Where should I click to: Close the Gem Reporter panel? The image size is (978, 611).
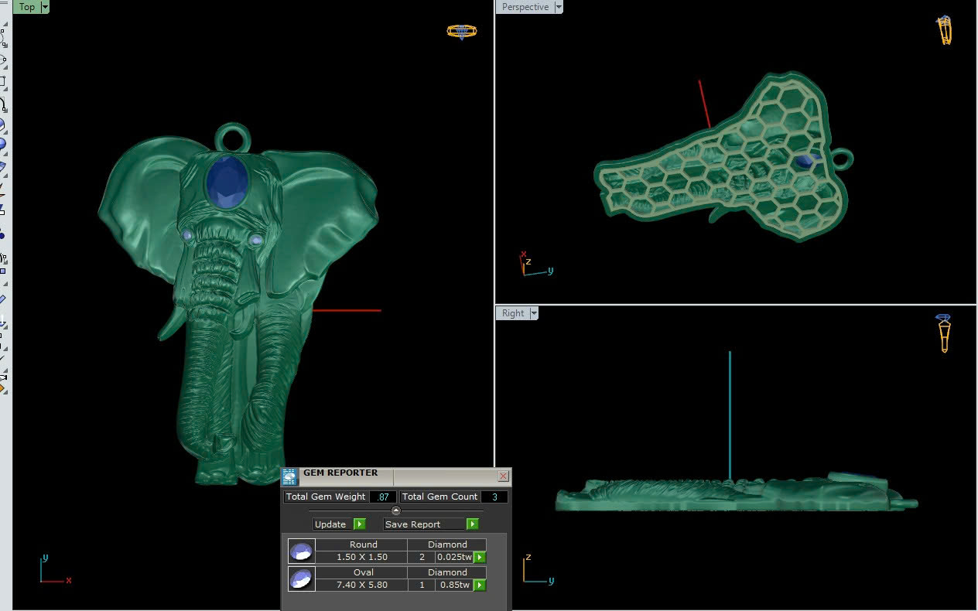point(503,476)
